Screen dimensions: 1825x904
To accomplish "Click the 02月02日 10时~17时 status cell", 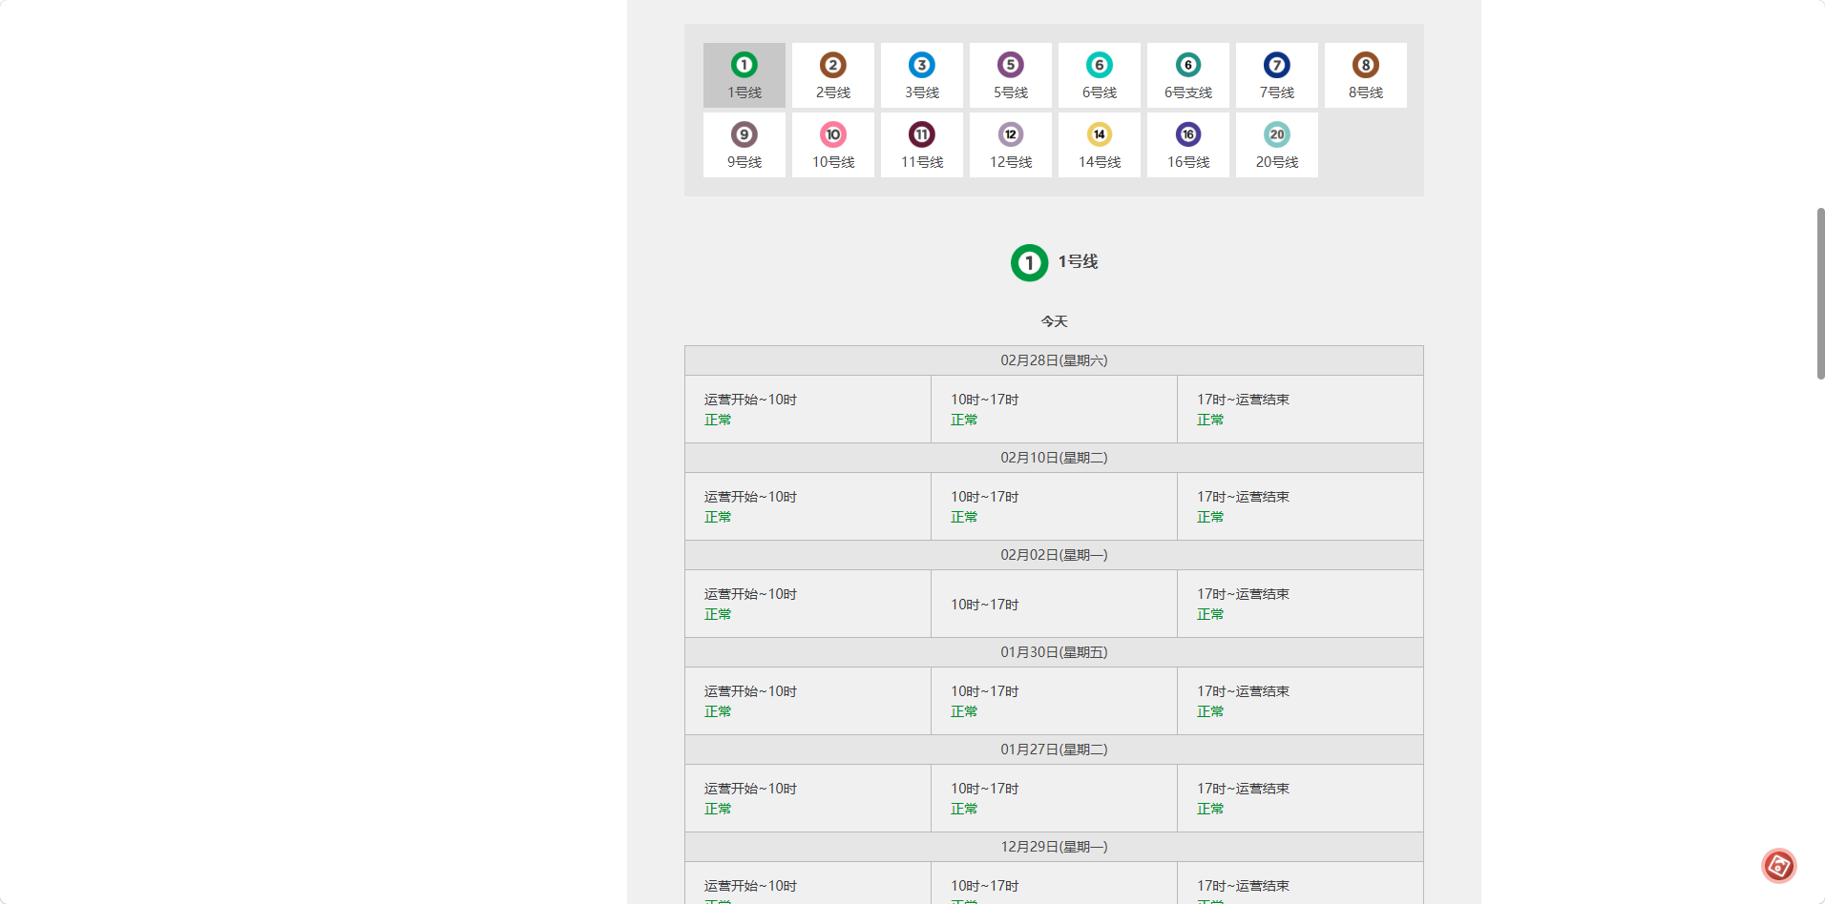I will point(1054,604).
